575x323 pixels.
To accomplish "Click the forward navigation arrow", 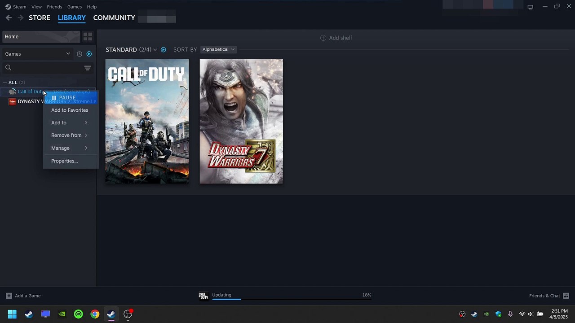I will coord(20,17).
